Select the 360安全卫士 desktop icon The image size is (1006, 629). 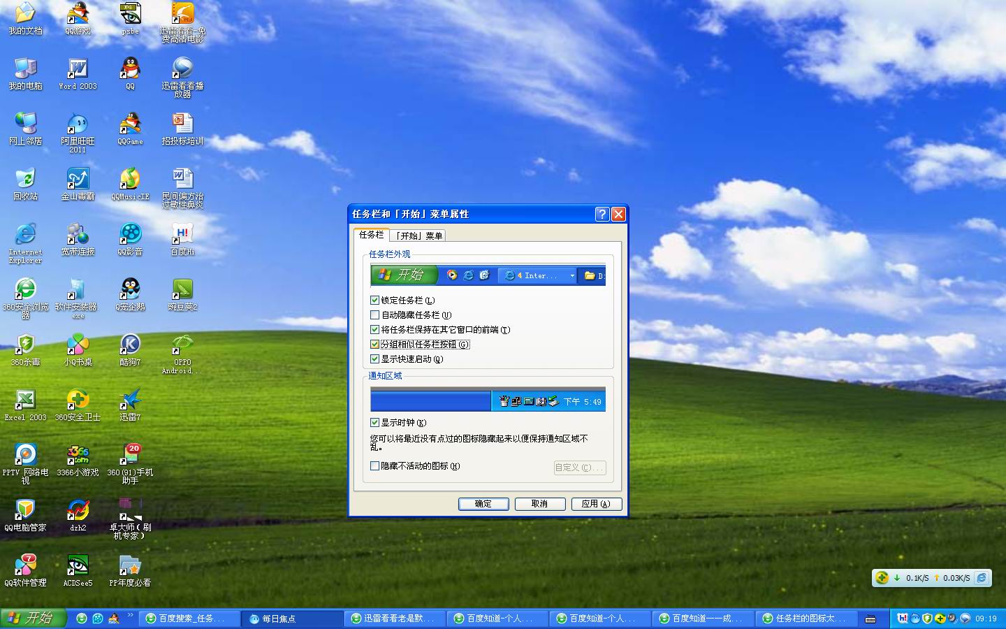78,405
